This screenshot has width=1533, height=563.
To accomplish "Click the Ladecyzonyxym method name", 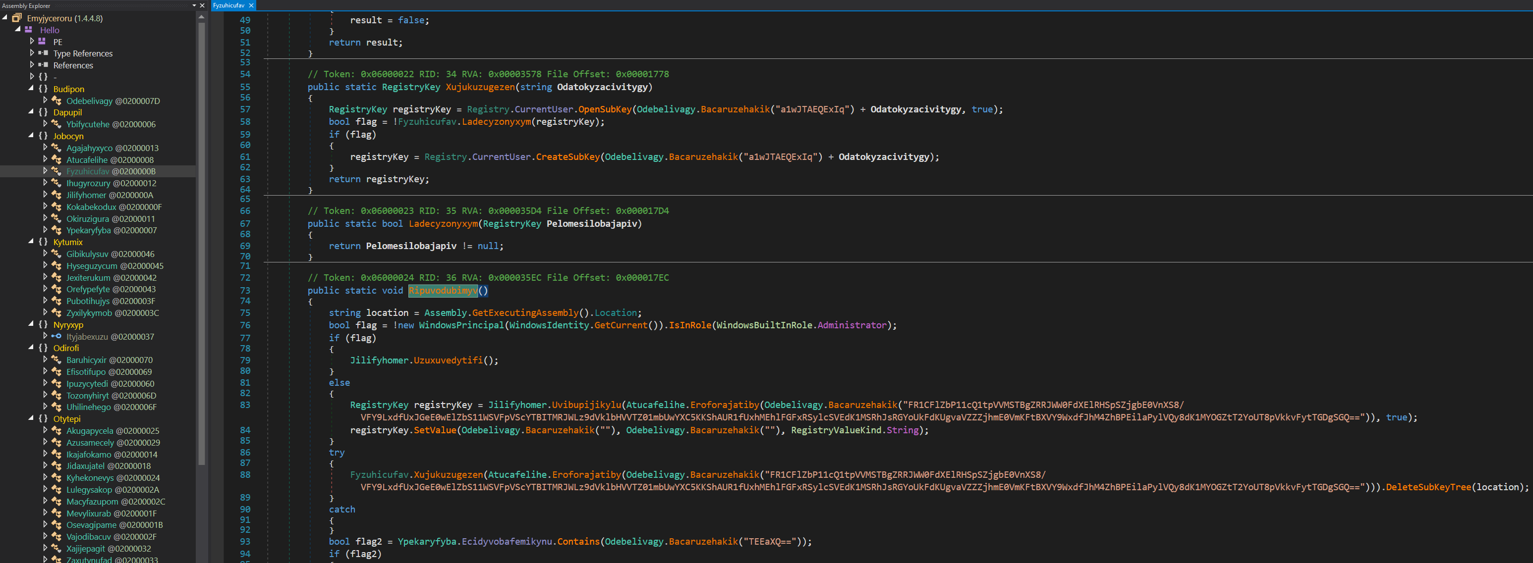I will click(443, 223).
